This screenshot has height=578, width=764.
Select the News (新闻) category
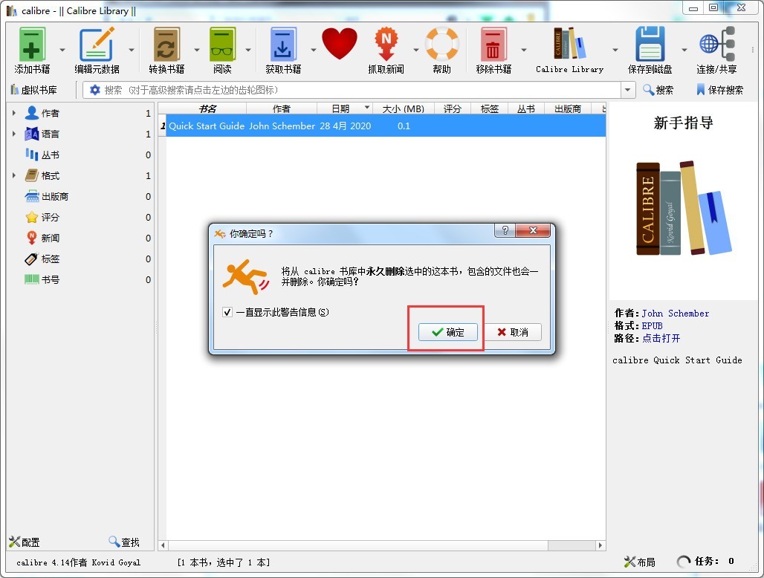(51, 238)
